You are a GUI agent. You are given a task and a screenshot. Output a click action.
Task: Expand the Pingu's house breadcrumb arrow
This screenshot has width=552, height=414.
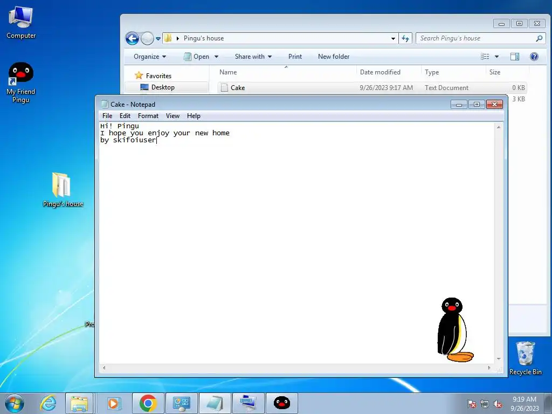pyautogui.click(x=178, y=38)
